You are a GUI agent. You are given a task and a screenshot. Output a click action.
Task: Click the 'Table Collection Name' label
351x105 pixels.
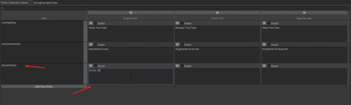[x=15, y=3]
